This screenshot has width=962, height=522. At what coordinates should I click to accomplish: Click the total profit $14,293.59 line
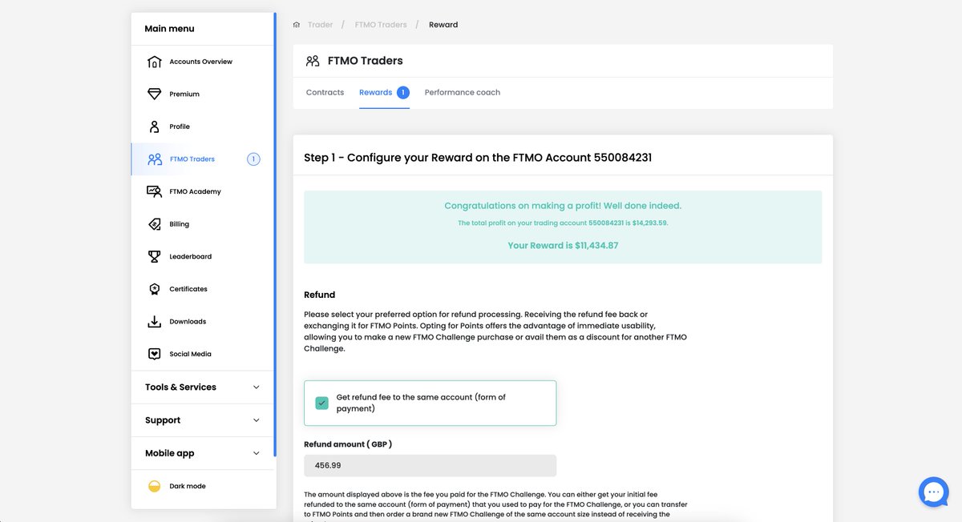[x=563, y=223]
